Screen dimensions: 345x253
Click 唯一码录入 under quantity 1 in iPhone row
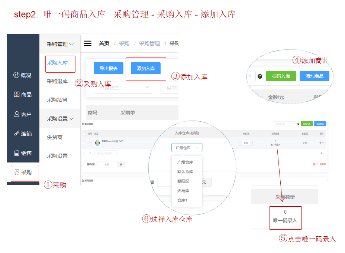coord(275,145)
